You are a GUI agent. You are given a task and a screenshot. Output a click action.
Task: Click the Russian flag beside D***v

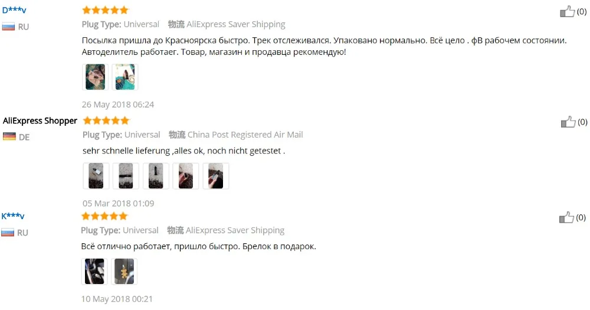pos(8,27)
